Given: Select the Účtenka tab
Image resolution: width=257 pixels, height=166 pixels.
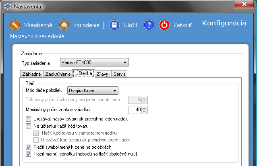Looking at the screenshot, I should (x=84, y=73).
